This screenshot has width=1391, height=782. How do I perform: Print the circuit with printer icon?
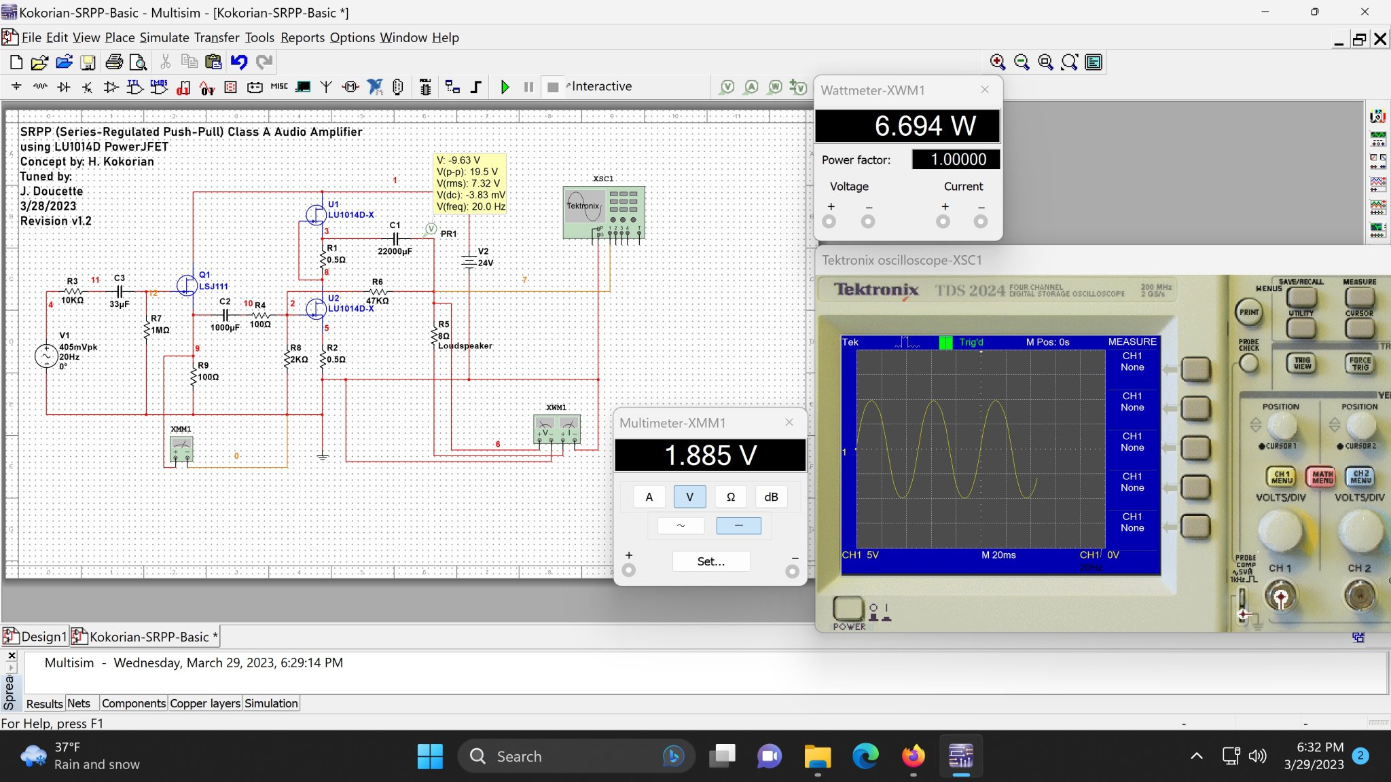pos(114,62)
